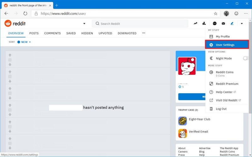Click the feedback smiley icon
This screenshot has height=157, width=252.
[236, 14]
